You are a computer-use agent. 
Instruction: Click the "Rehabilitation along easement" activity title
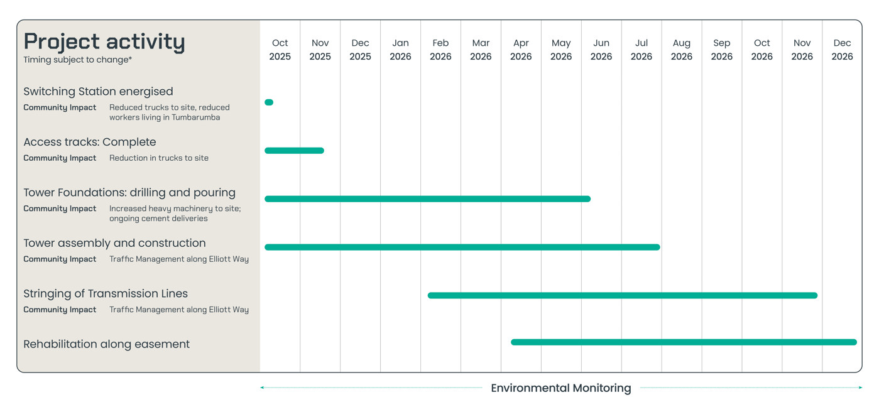(106, 344)
